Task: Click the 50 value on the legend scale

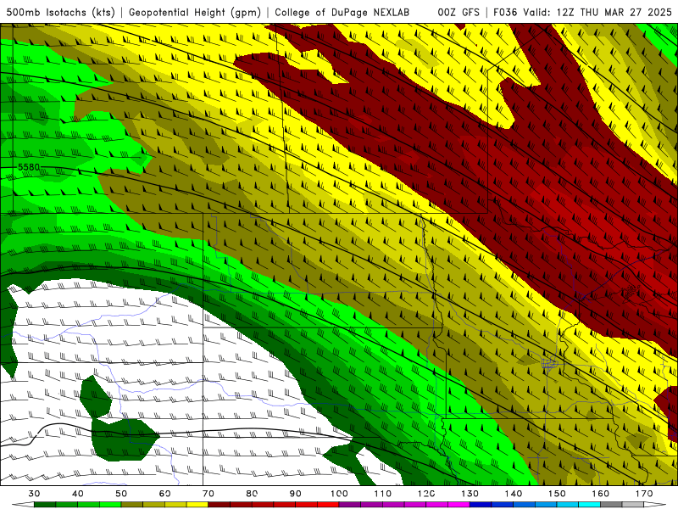Action: click(121, 494)
